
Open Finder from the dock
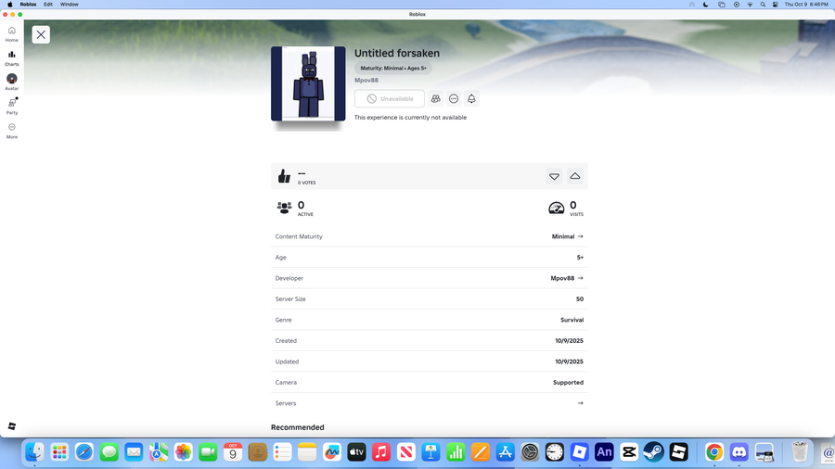pos(34,452)
